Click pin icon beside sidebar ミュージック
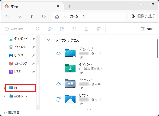The width and height of the screenshot is (159, 116). point(34,63)
